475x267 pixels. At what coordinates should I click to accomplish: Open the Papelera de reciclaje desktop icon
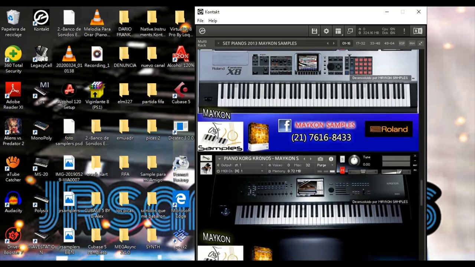(x=13, y=23)
